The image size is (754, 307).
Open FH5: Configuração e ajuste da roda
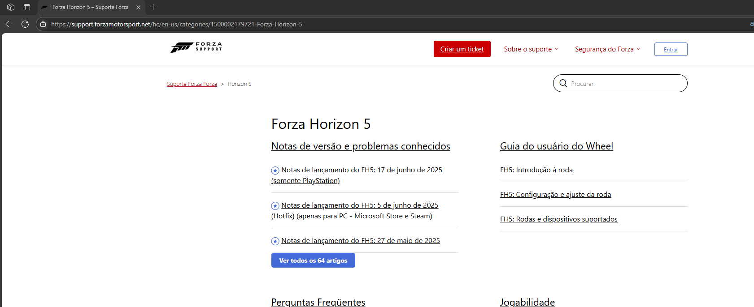point(556,195)
